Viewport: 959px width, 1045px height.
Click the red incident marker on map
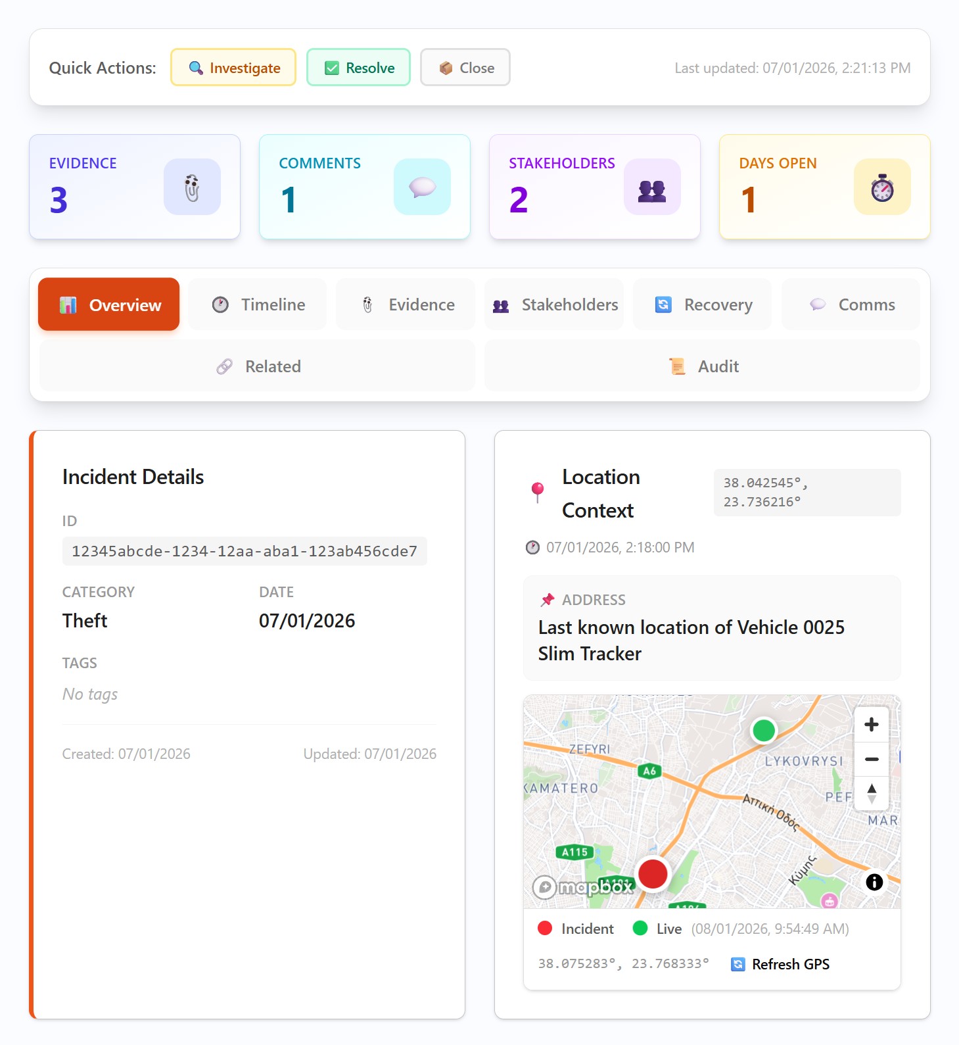653,874
